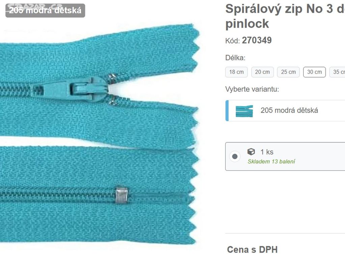Screen dimensions: 345x259
Task: Choose the 30 cm length
Action: point(314,72)
